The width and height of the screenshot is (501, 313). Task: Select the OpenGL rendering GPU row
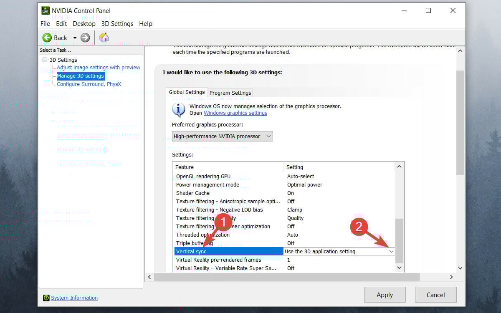[x=284, y=177]
